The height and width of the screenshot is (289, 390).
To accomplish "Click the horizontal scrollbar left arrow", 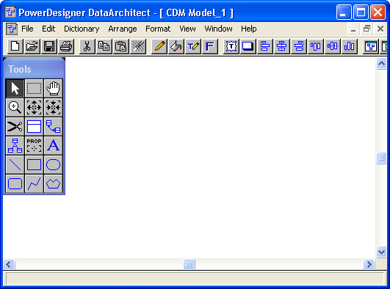I will [9, 264].
